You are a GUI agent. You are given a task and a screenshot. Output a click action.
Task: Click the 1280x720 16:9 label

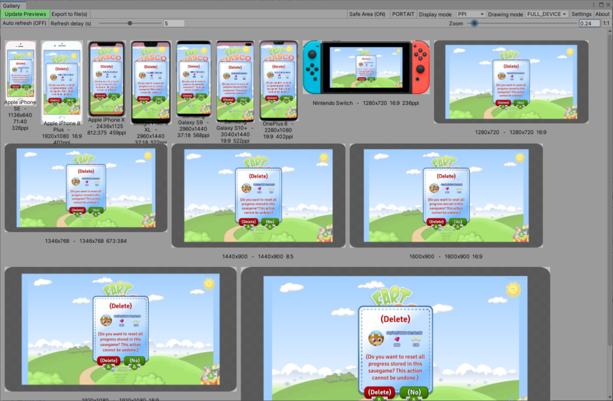[x=511, y=132]
